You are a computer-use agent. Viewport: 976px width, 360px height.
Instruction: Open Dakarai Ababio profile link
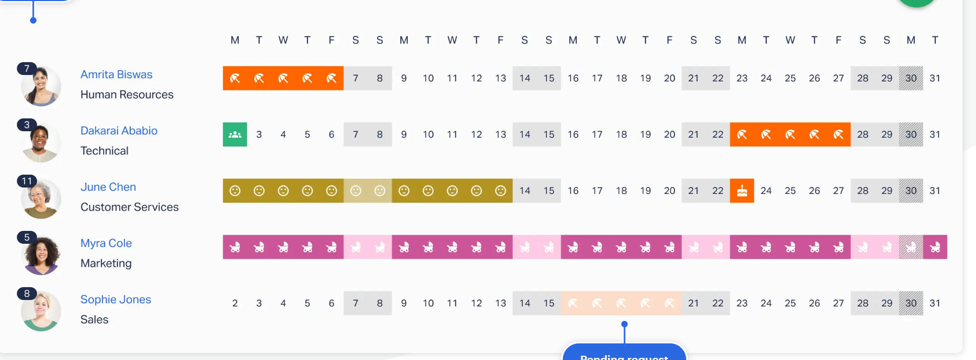119,131
